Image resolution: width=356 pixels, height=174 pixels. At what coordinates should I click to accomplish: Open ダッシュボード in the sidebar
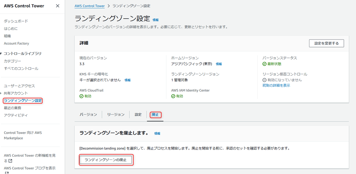click(16, 21)
